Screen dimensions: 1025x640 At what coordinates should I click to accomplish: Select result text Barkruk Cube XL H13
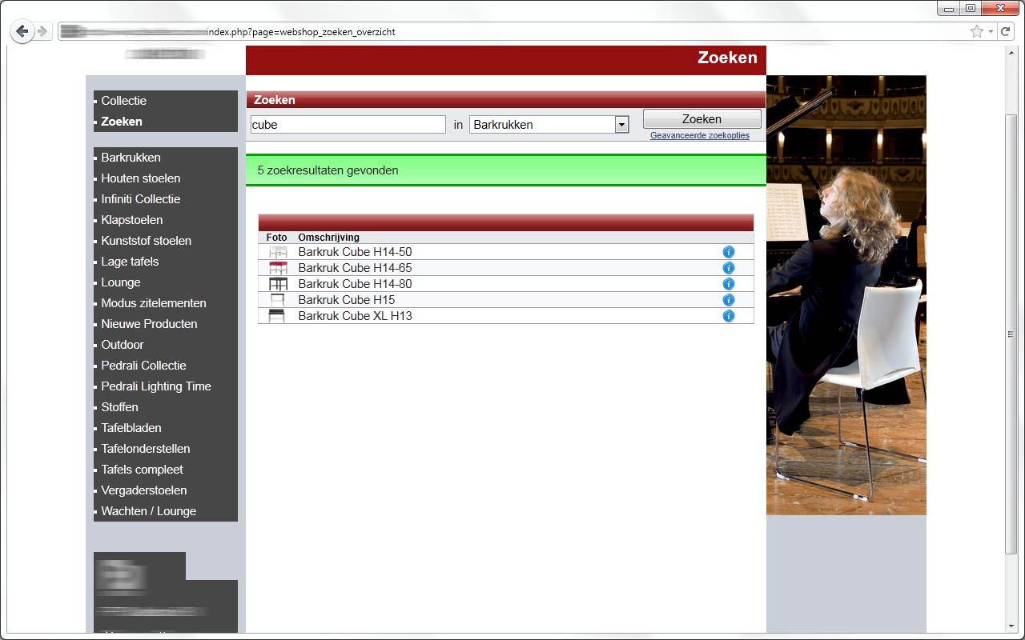(x=355, y=316)
